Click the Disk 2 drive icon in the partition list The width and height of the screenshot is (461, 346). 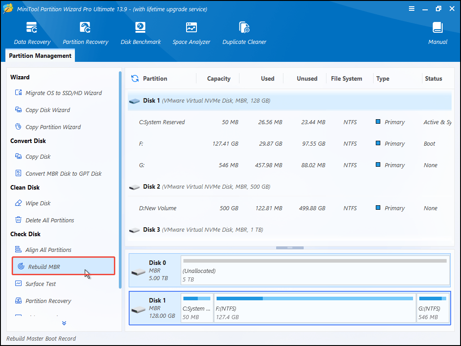pos(135,187)
